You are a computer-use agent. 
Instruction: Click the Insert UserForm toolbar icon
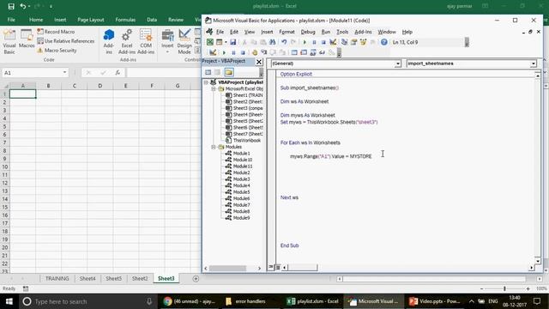(x=220, y=42)
